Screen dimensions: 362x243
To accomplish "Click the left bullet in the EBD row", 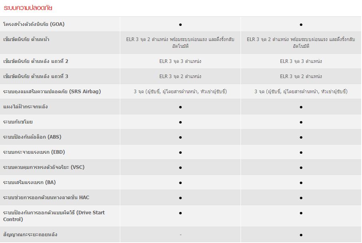I will click(180, 152).
